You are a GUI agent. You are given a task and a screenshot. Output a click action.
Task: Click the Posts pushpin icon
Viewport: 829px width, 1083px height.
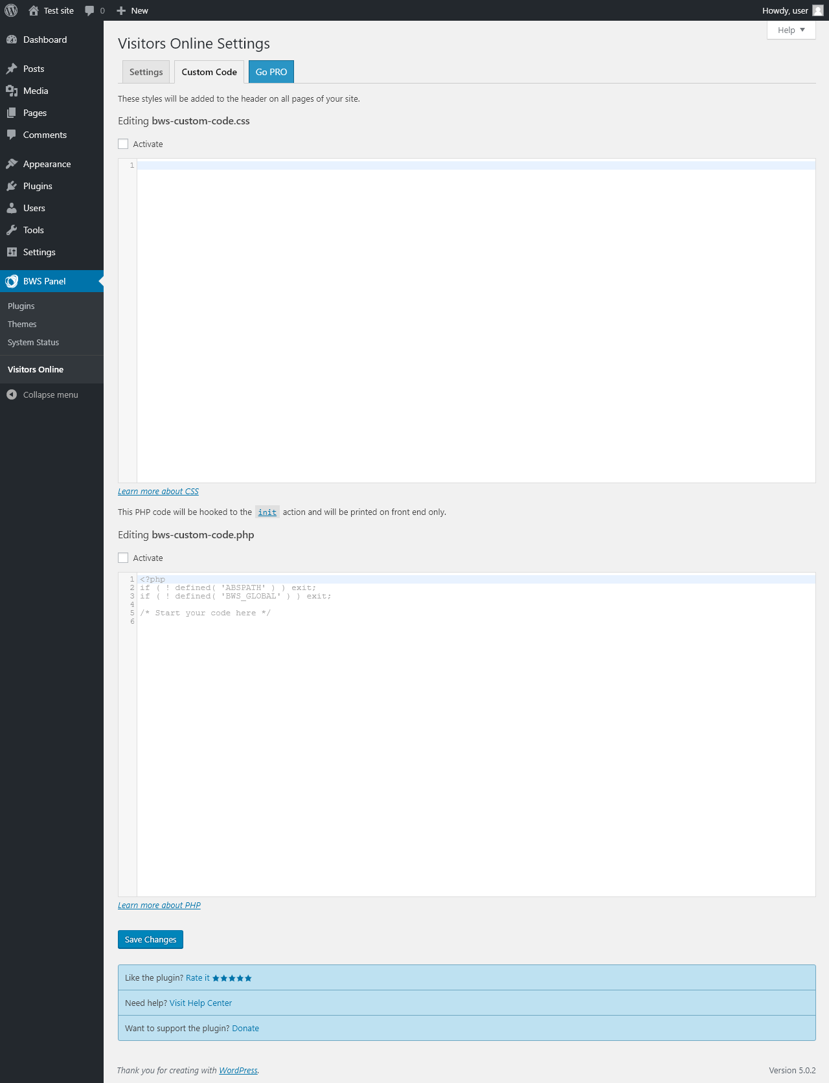point(12,69)
